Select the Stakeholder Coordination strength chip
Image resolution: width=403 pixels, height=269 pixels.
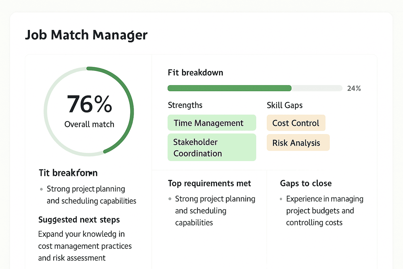click(212, 147)
